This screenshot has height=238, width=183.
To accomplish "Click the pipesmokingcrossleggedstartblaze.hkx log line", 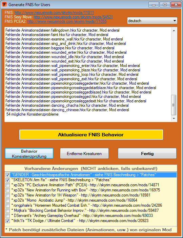I will (x=81, y=88).
